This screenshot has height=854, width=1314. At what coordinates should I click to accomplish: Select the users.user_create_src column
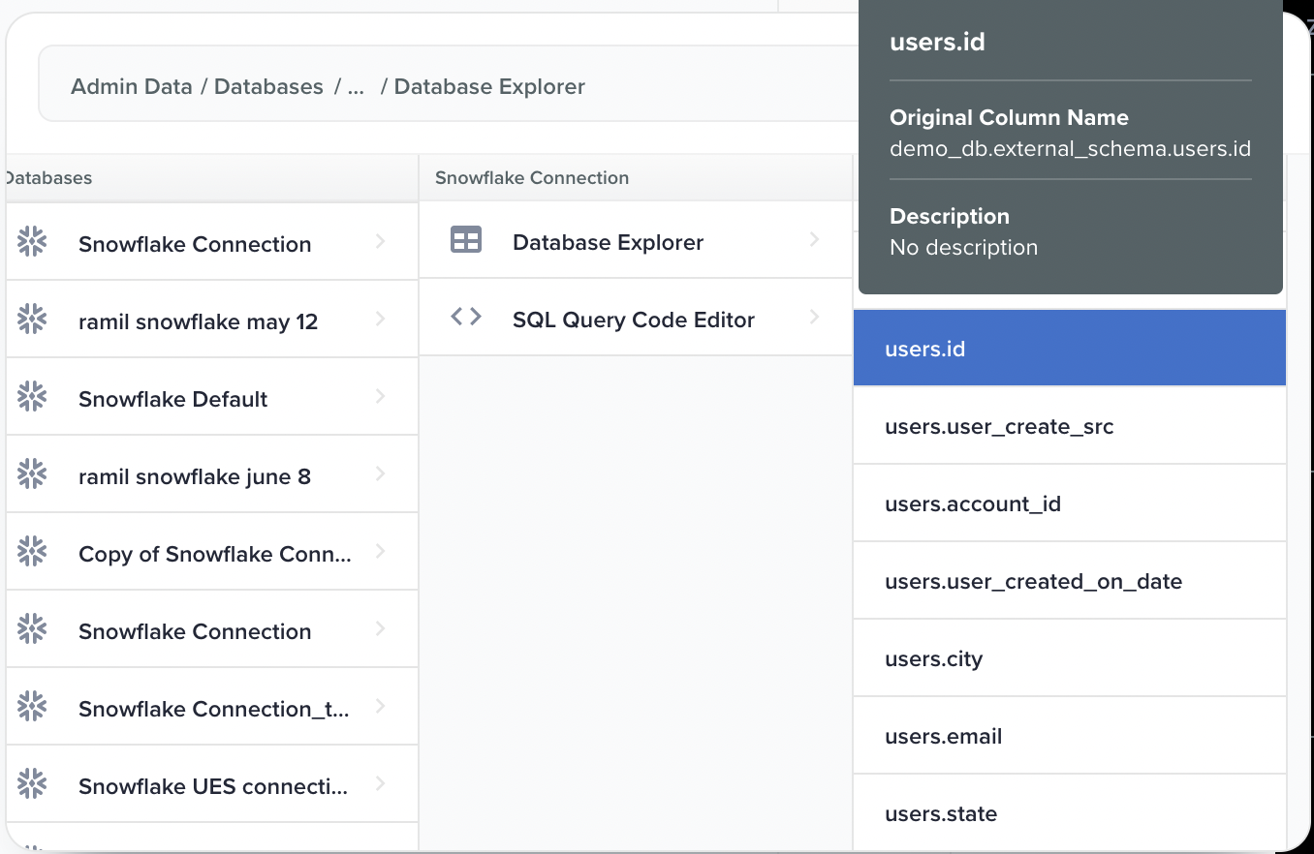pyautogui.click(x=999, y=427)
